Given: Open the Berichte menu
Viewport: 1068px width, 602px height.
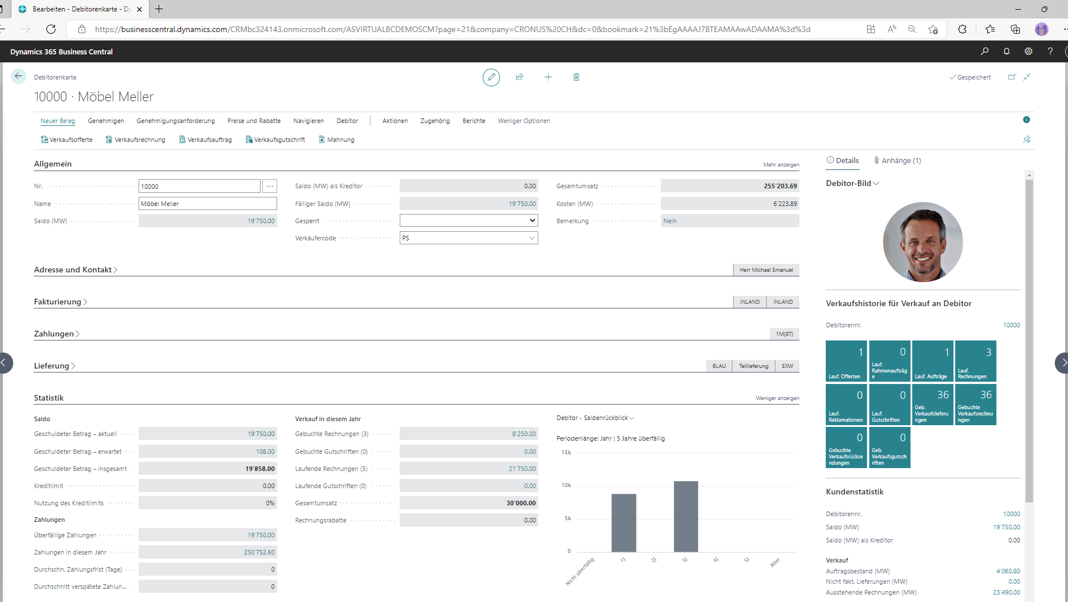Looking at the screenshot, I should (474, 121).
